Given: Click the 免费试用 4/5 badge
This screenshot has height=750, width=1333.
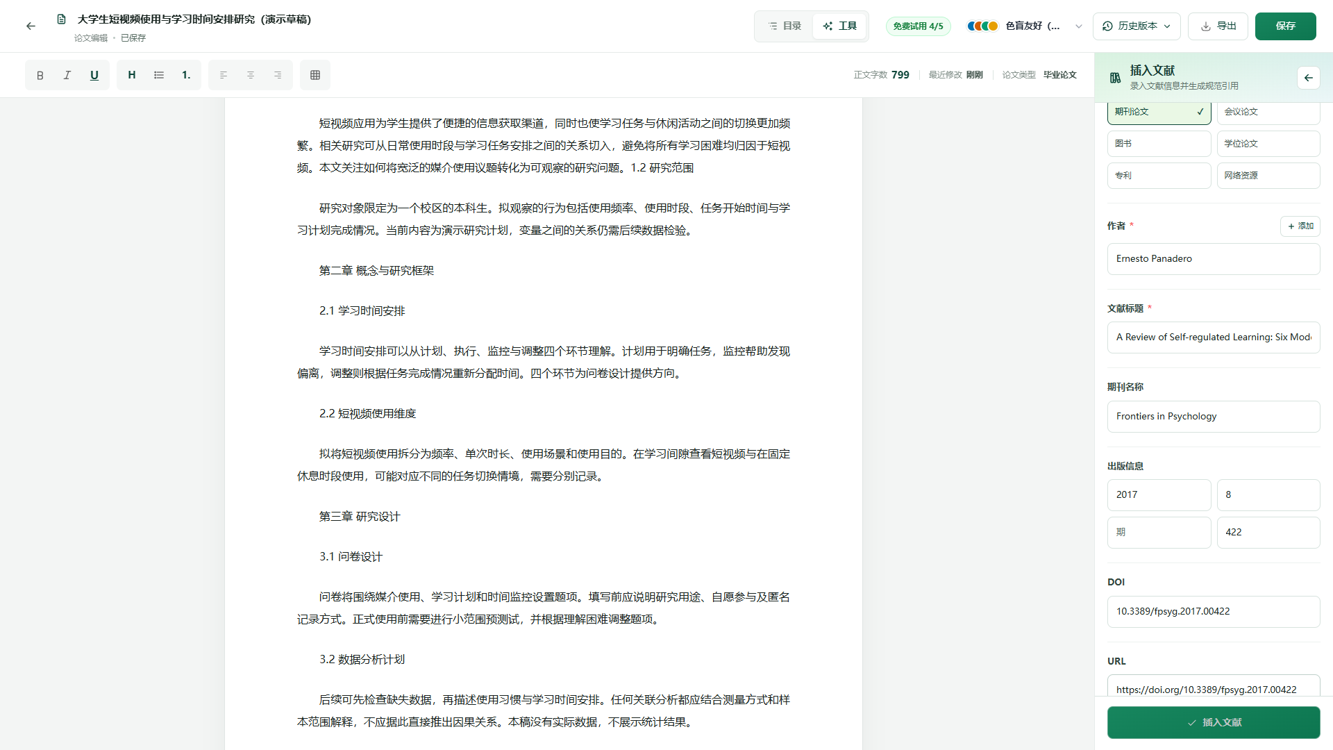Looking at the screenshot, I should [x=918, y=26].
